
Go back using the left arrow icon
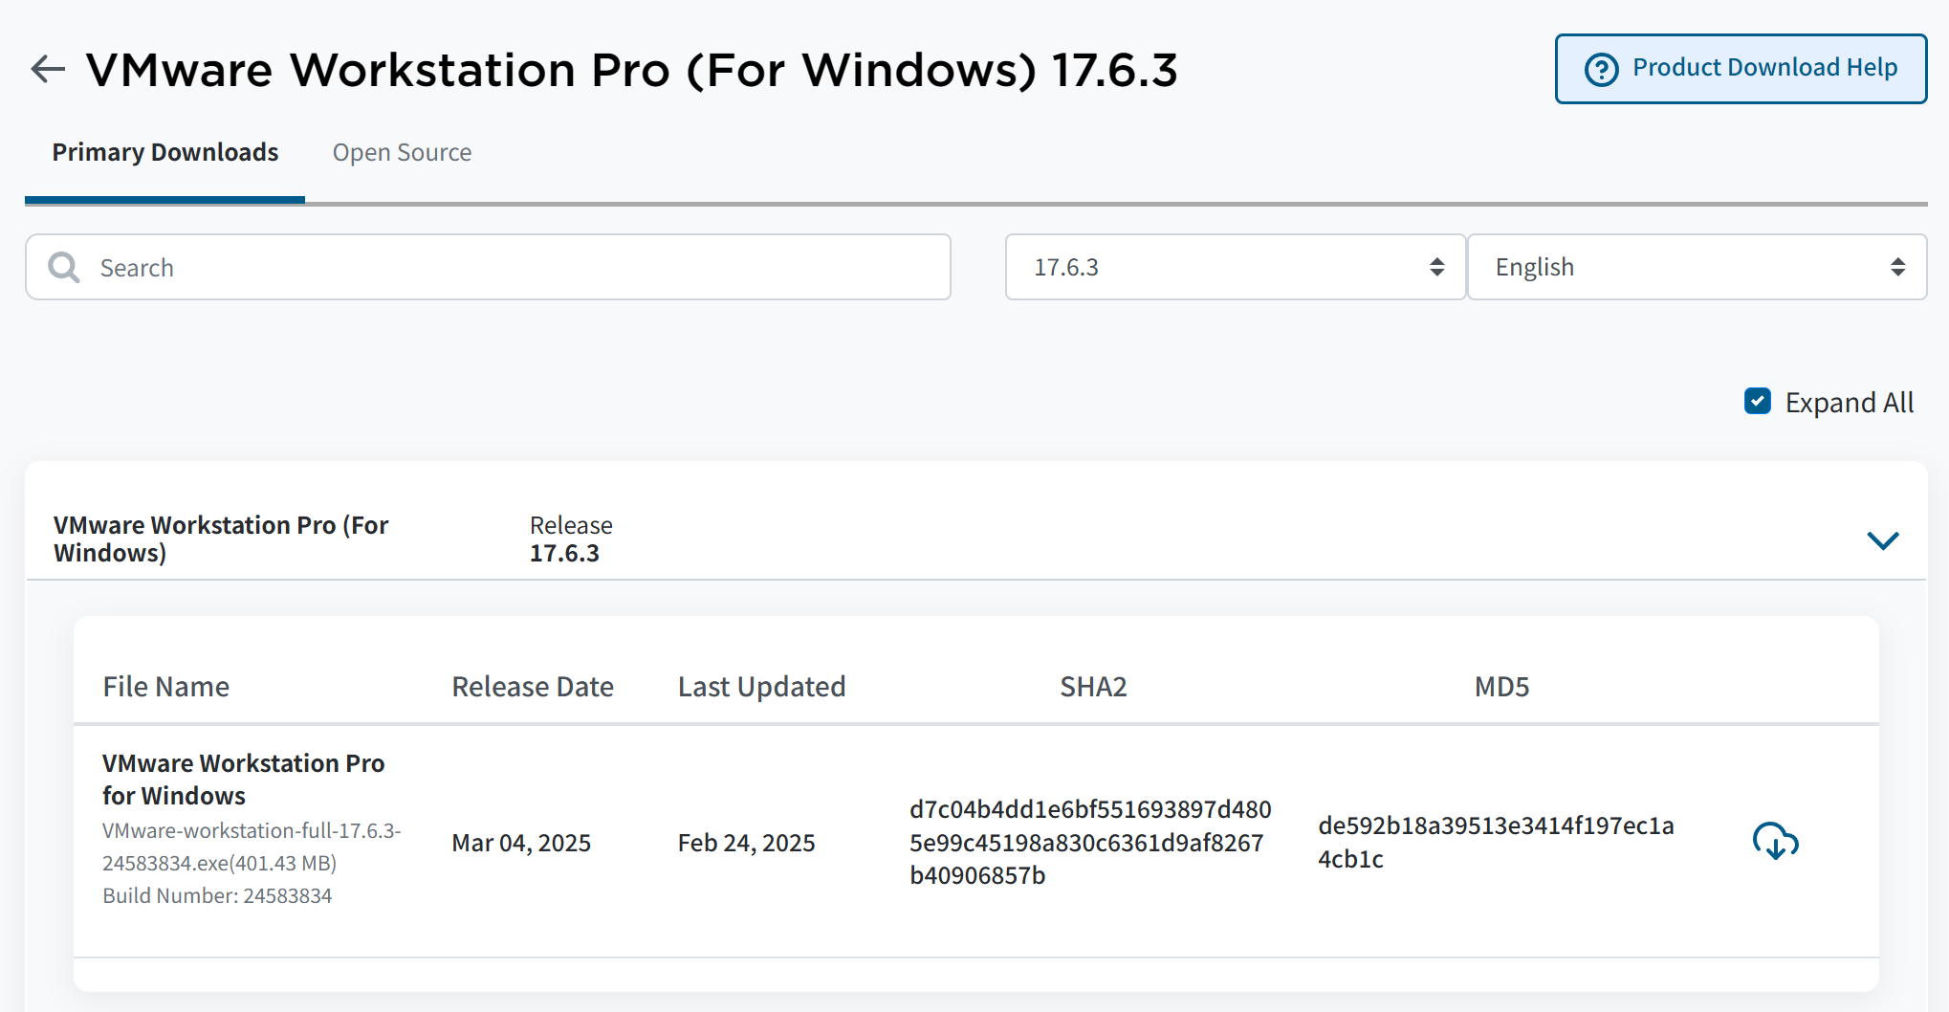(x=48, y=69)
